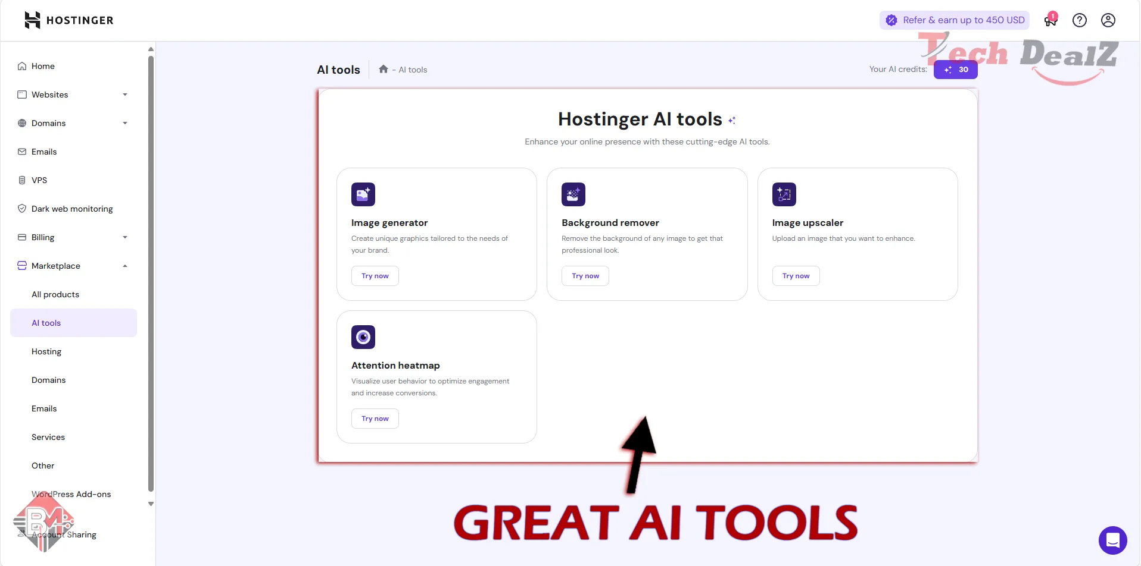1141x566 pixels.
Task: Expand the Websites dropdown arrow
Action: click(125, 95)
